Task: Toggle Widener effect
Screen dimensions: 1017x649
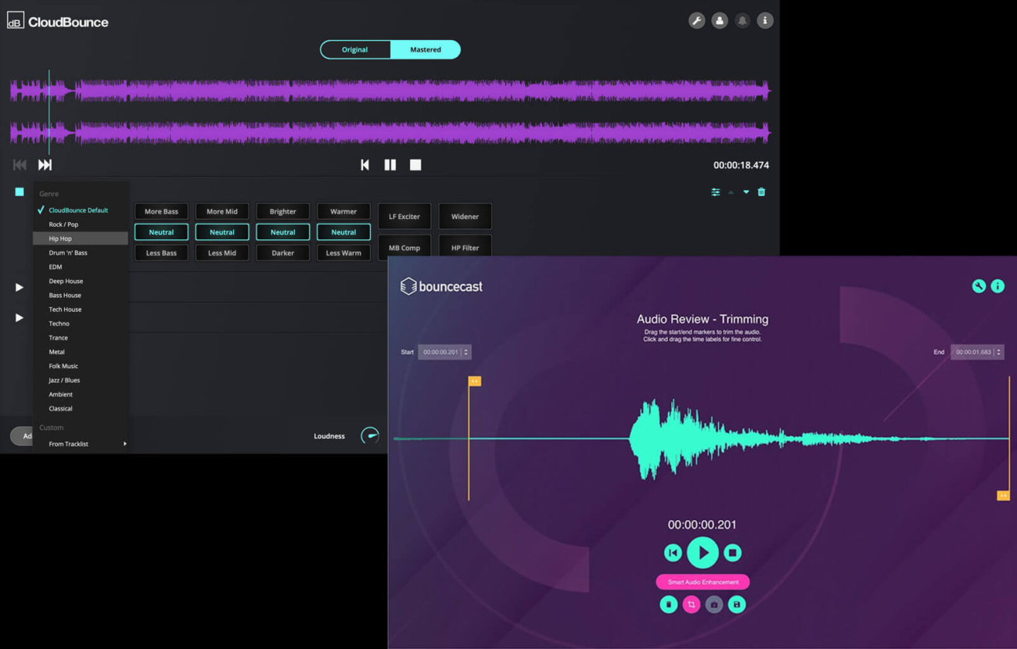Action: pos(465,217)
